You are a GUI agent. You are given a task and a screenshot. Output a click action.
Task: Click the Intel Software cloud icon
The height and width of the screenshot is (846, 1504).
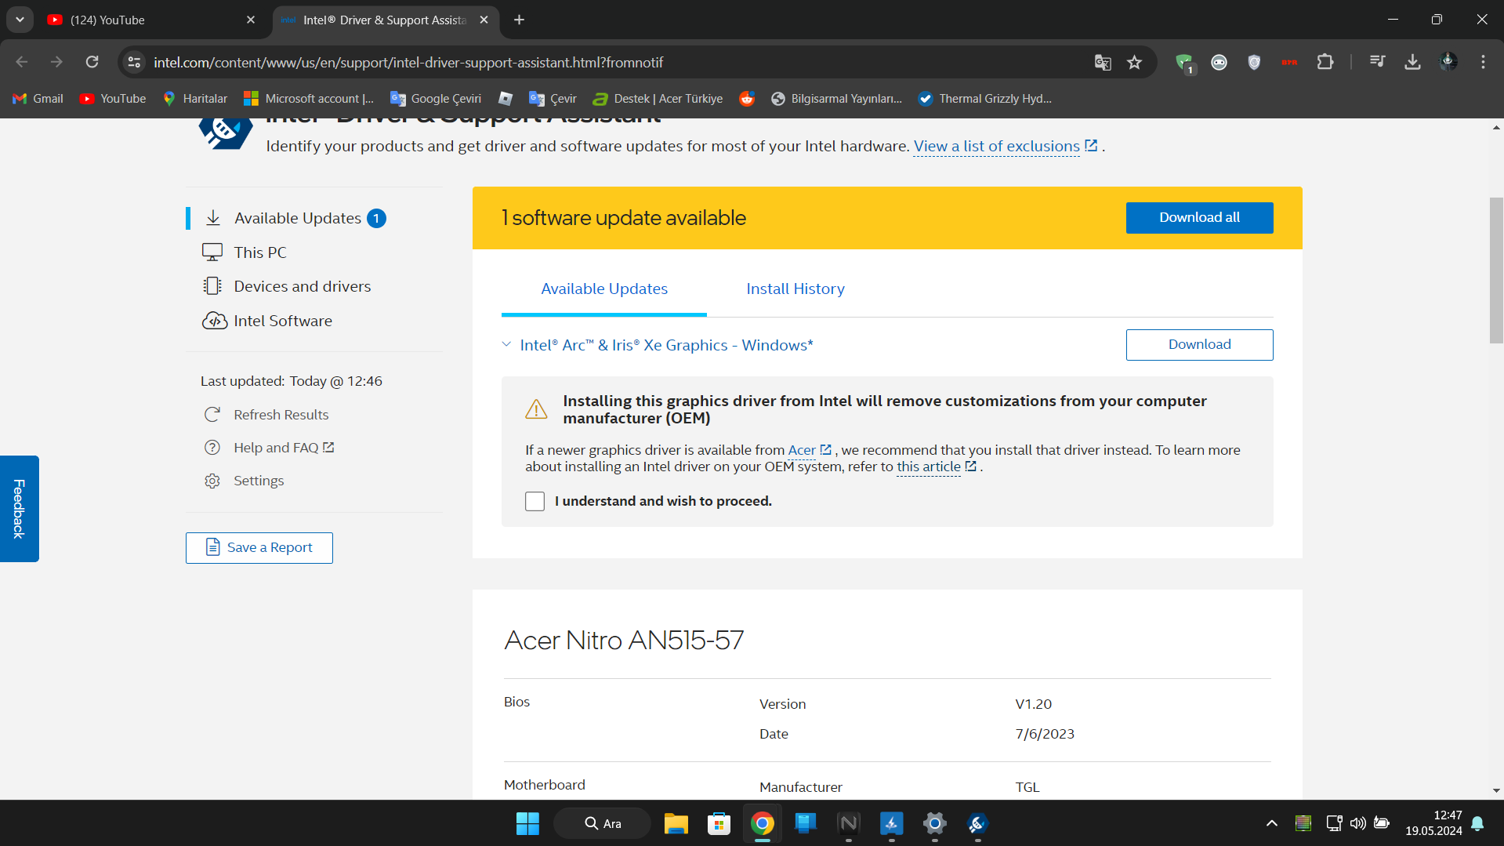(214, 321)
